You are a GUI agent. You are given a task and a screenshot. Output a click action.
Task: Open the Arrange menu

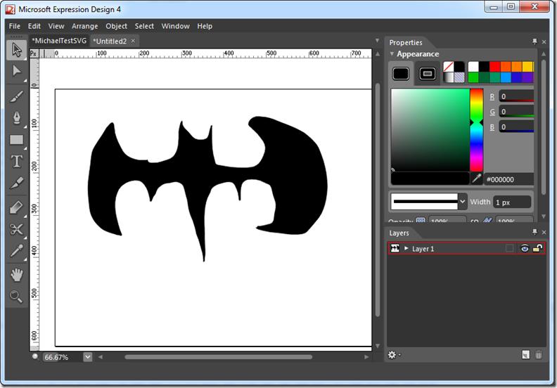(x=84, y=26)
